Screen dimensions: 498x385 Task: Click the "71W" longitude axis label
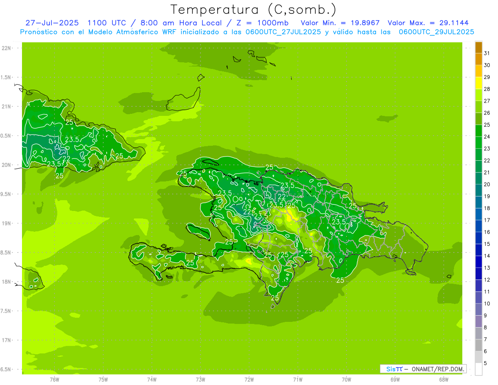point(298,379)
